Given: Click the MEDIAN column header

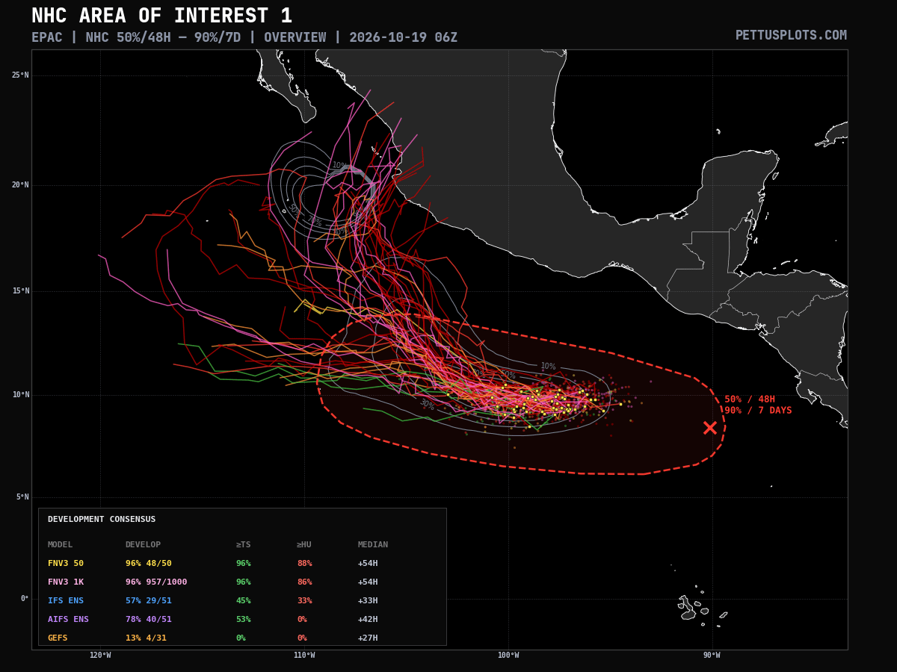Looking at the screenshot, I should (x=373, y=545).
